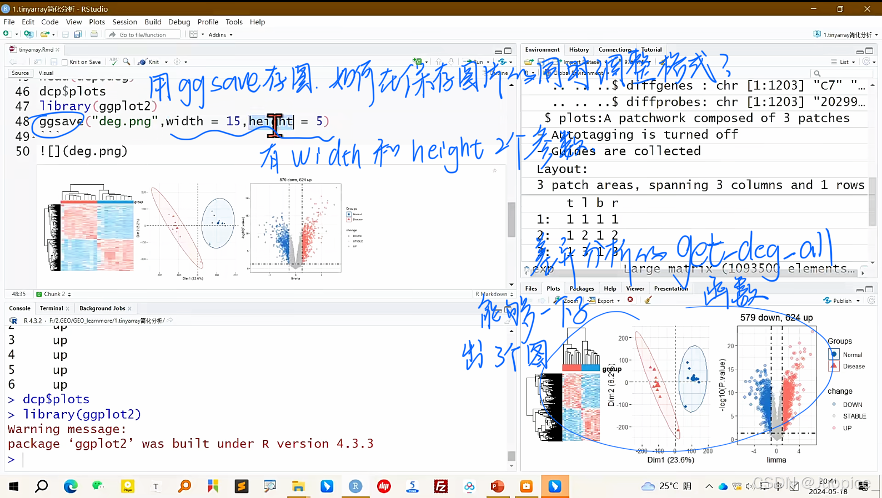Image resolution: width=882 pixels, height=498 pixels.
Task: Open File Explorer from taskbar
Action: [298, 486]
